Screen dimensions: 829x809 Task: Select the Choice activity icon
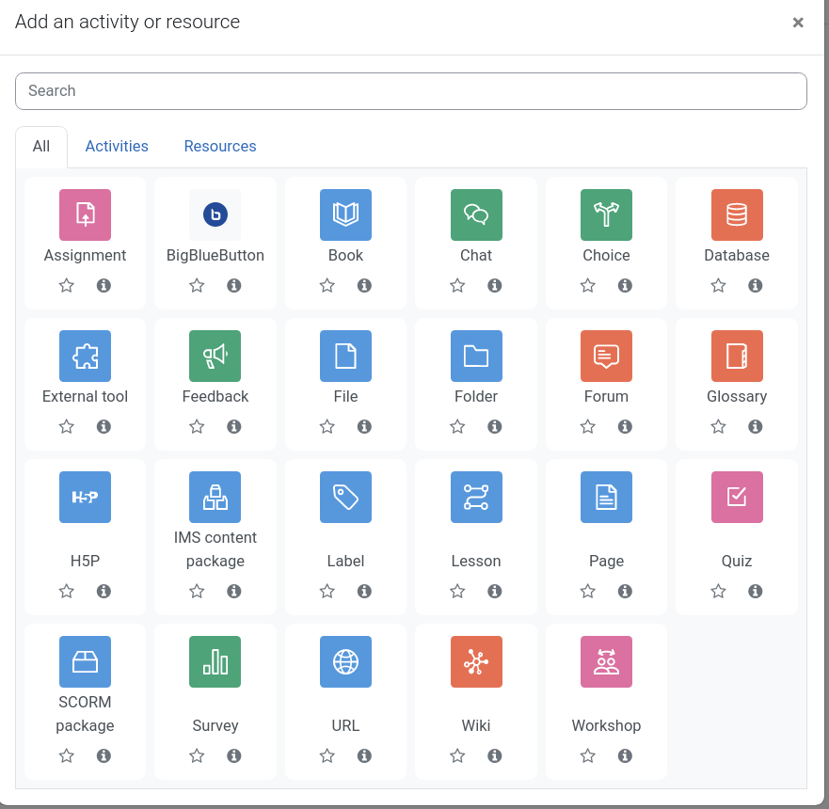pyautogui.click(x=606, y=214)
